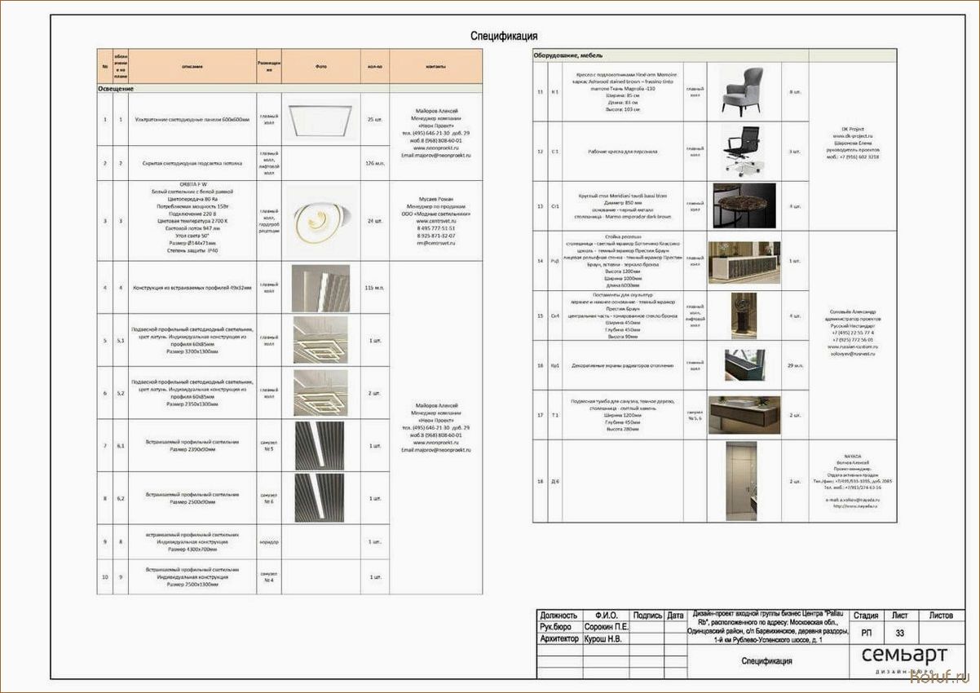Screen dimensions: 980x693
Task: Click the "РП" stage cell
Action: [866, 633]
